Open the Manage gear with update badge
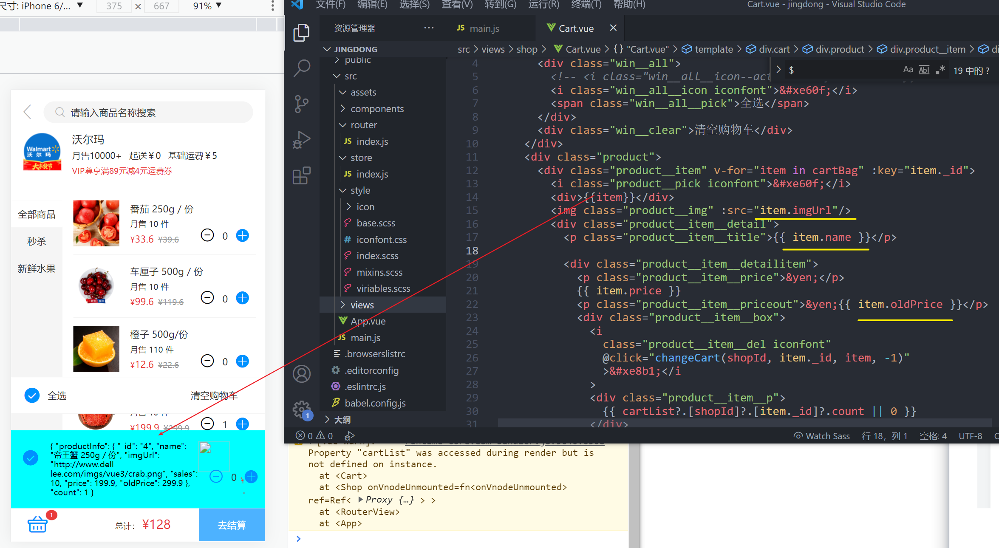This screenshot has width=999, height=548. [x=301, y=410]
